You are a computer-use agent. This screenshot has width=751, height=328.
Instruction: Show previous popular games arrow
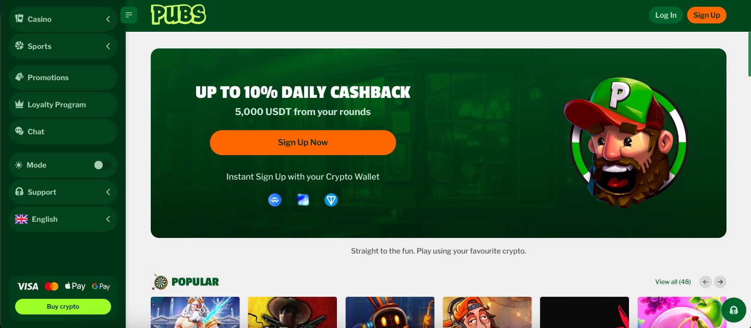point(706,282)
